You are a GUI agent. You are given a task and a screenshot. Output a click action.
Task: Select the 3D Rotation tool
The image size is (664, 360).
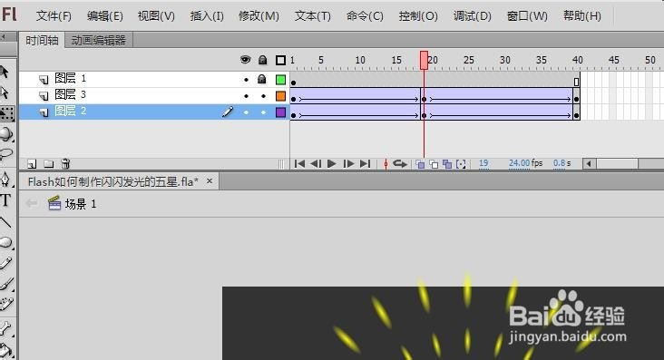5,134
